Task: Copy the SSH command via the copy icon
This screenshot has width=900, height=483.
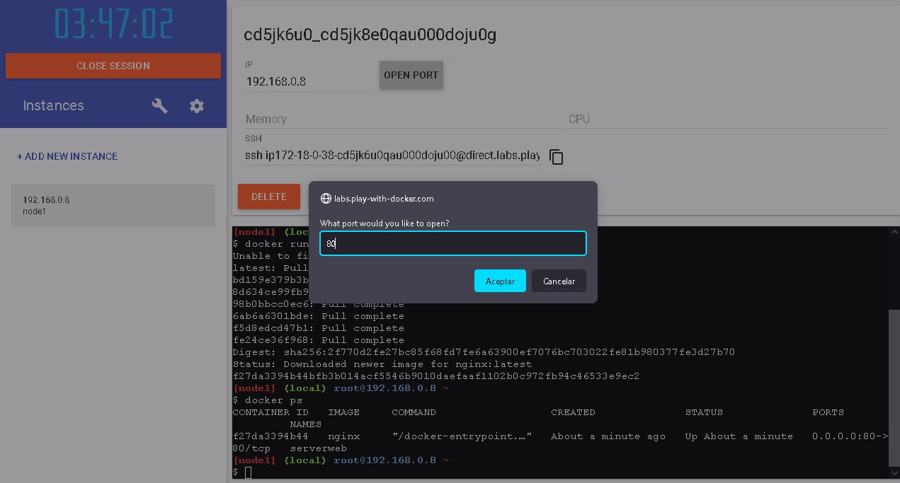Action: coord(557,156)
